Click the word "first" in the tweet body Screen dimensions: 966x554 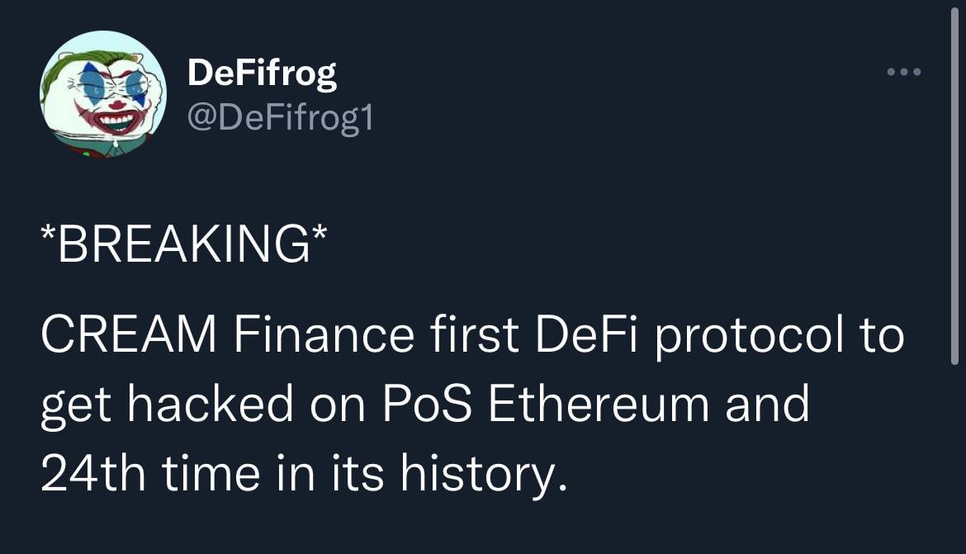470,337
